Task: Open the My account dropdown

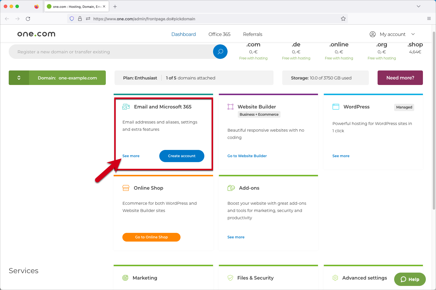Action: (413, 34)
